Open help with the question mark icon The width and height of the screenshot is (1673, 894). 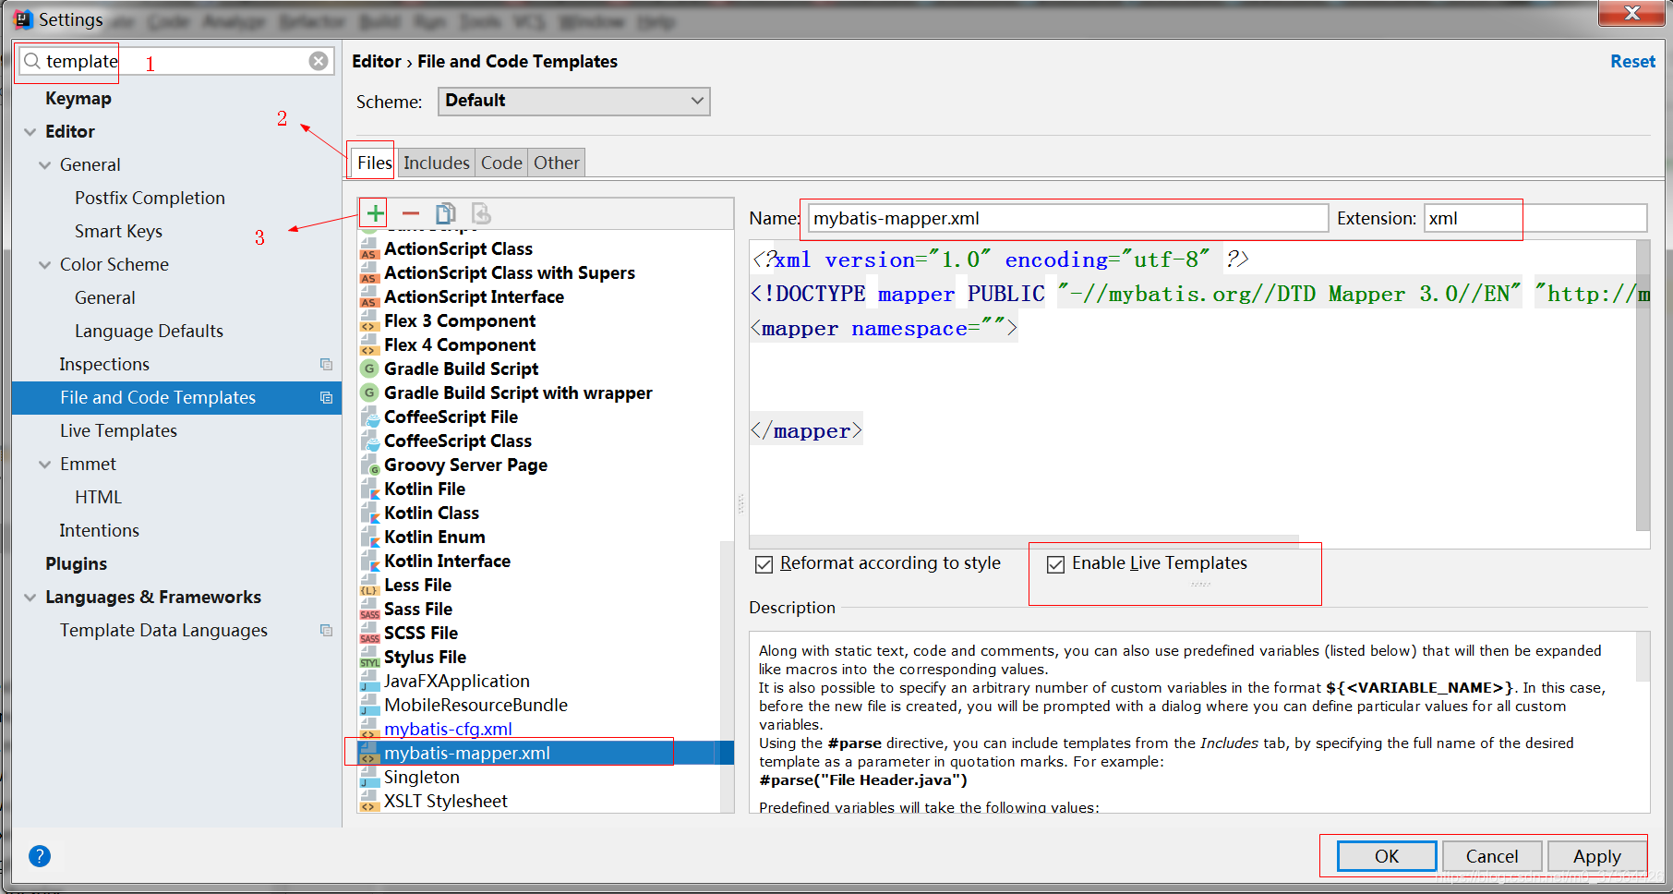pyautogui.click(x=40, y=855)
